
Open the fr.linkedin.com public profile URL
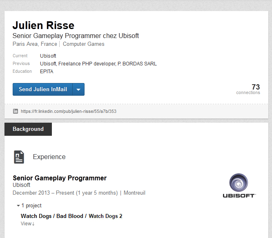(x=69, y=111)
